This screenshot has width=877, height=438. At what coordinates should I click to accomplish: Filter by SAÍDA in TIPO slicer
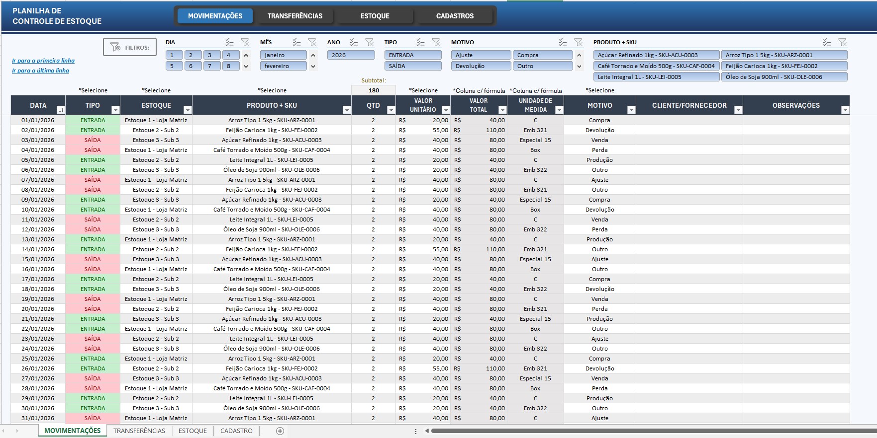(x=413, y=66)
